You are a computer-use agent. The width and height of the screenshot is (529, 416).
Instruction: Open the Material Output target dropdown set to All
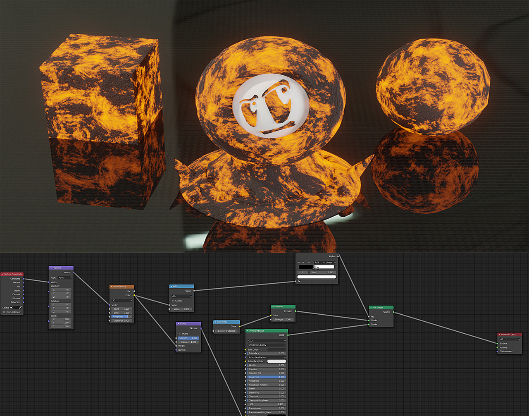[x=510, y=339]
